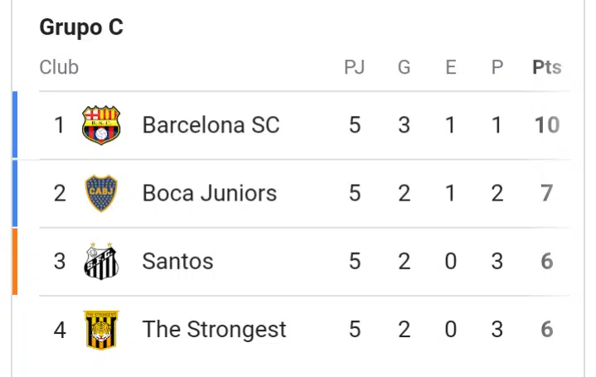Click the Boca Juniors CABJ crest
This screenshot has width=596, height=377.
[101, 193]
